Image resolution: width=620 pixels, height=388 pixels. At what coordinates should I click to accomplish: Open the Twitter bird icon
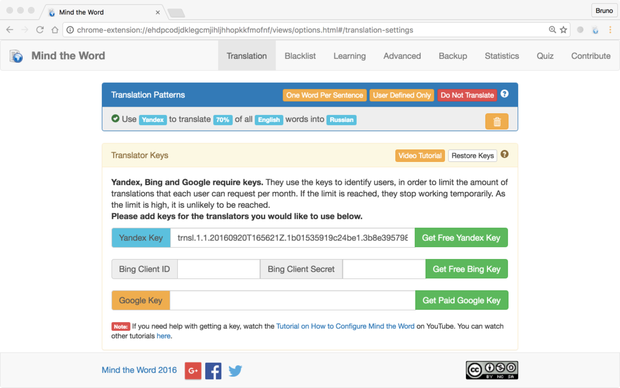(235, 371)
